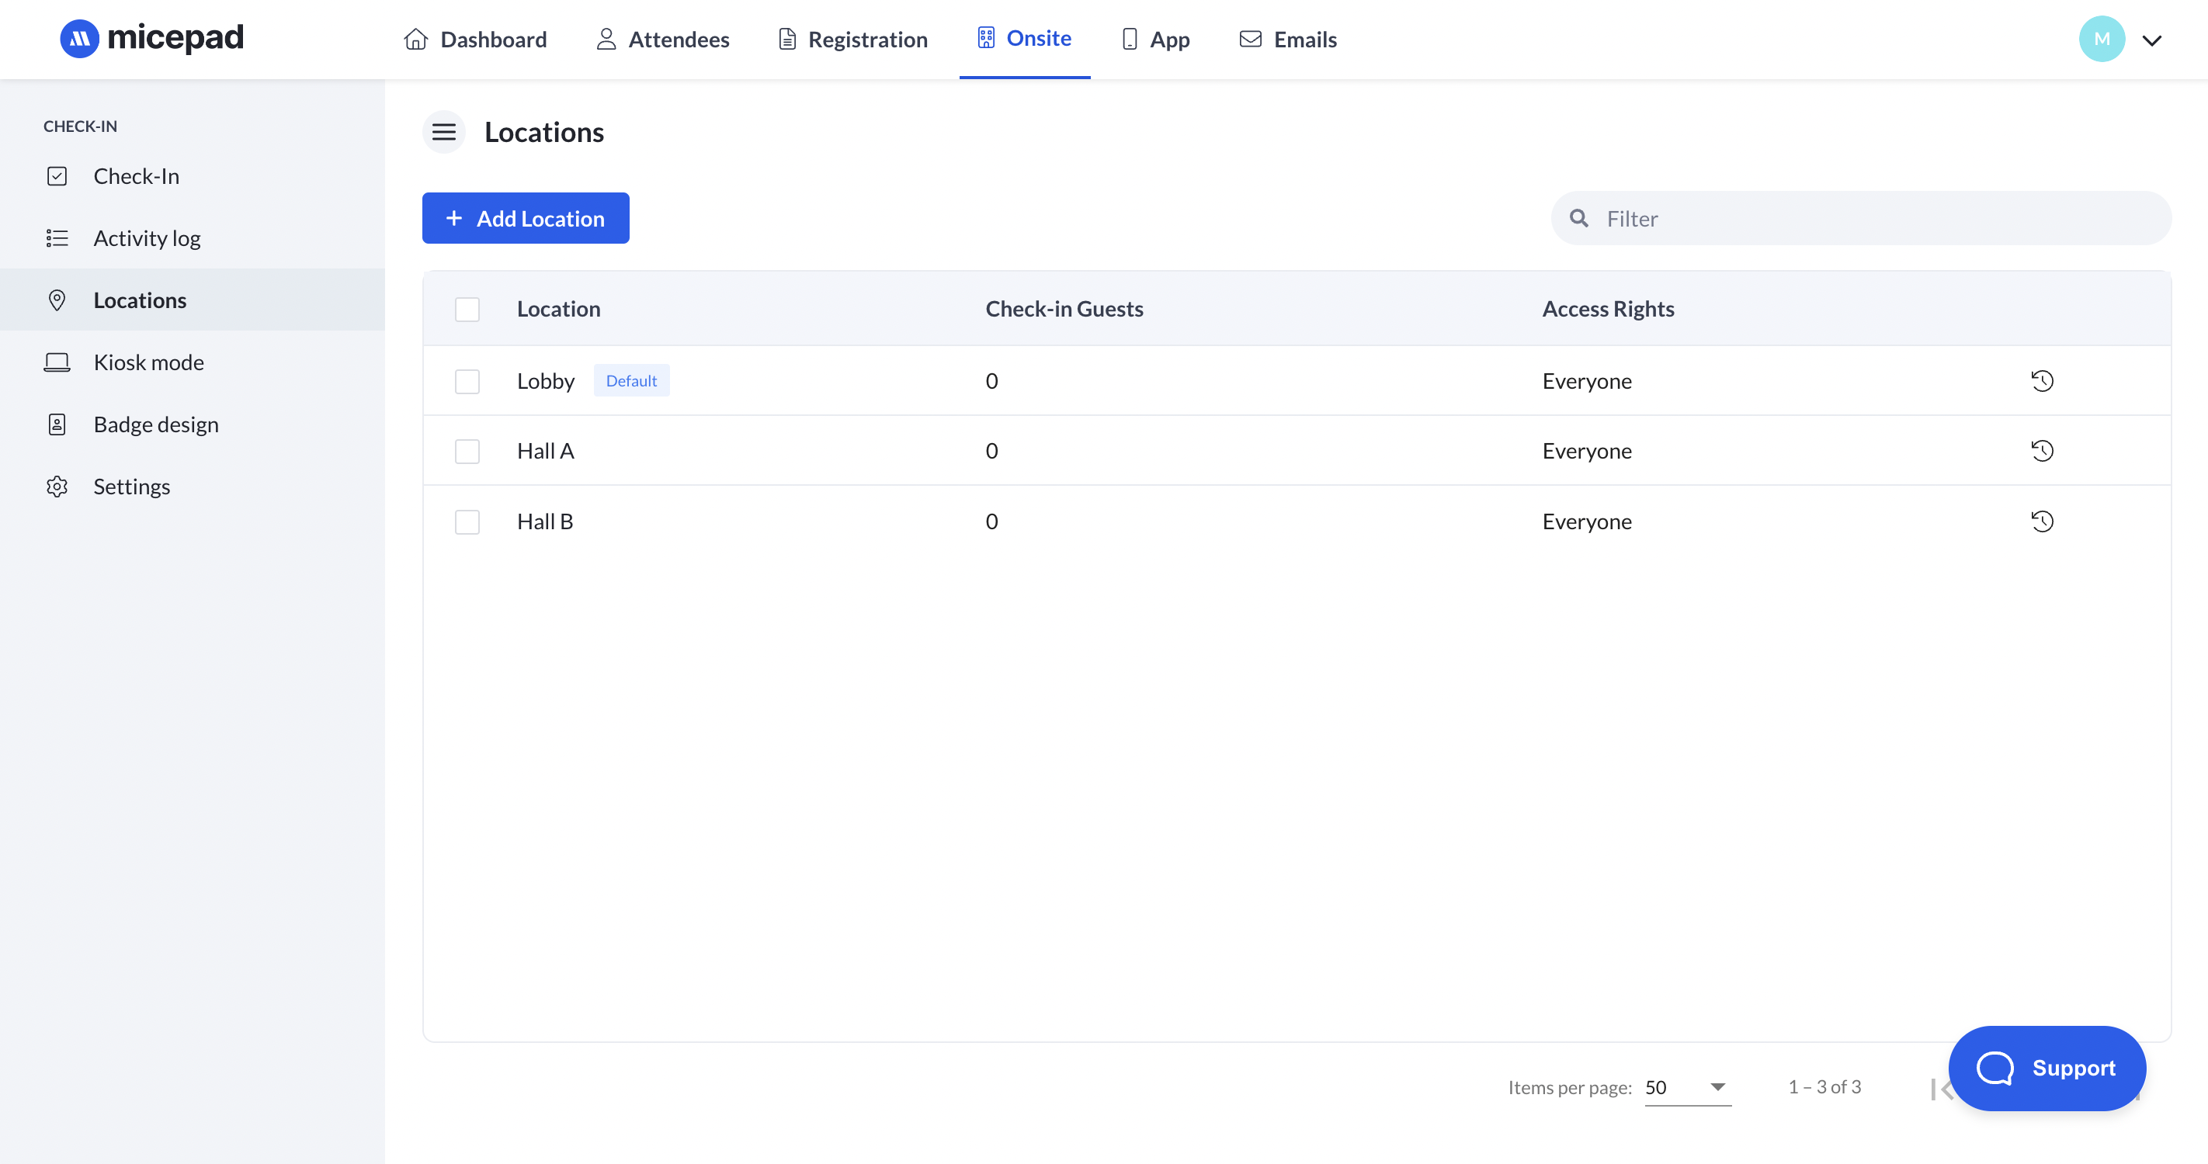Screen dimensions: 2208x1164
Task: Expand the user account chevron menu
Action: 2151,40
